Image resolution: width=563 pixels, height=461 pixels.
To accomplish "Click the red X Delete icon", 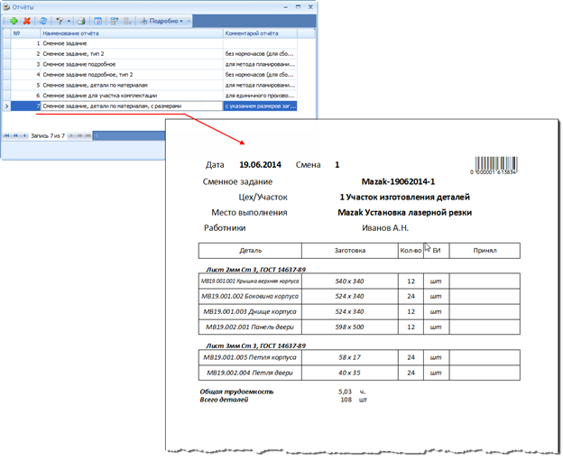I will tap(26, 19).
